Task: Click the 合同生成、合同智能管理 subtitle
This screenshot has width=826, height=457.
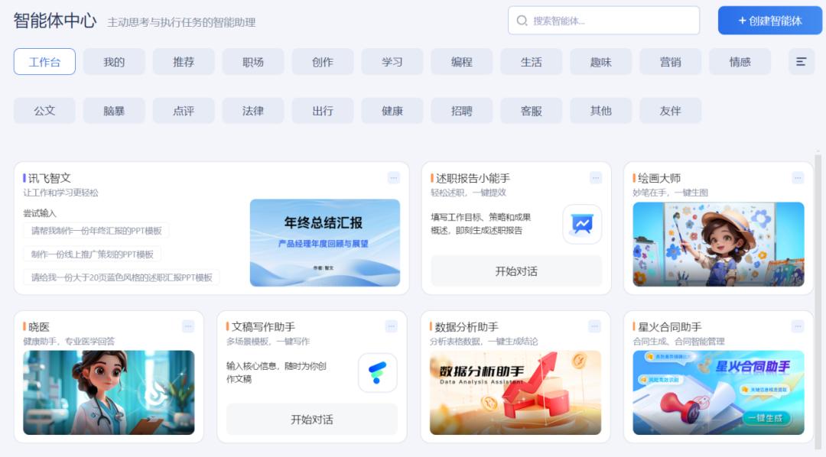Action: click(x=678, y=341)
